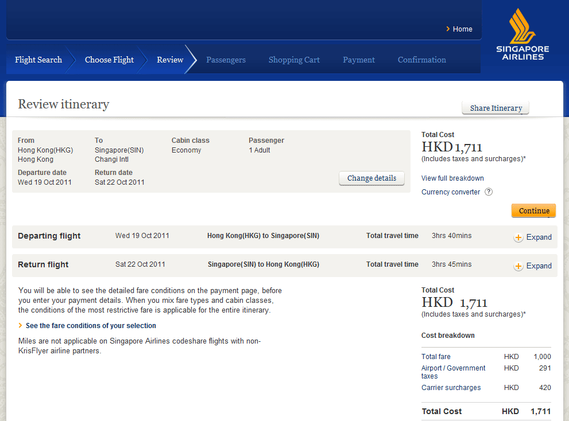Return to the Choose Flight step
Image resolution: width=569 pixels, height=421 pixels.
coord(109,60)
